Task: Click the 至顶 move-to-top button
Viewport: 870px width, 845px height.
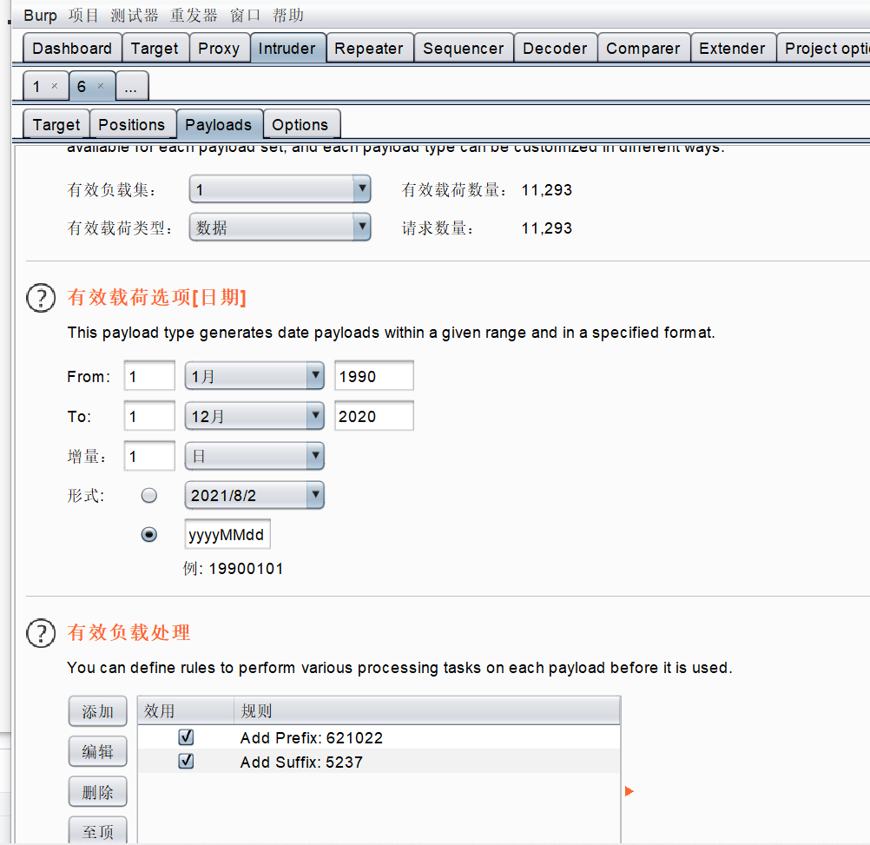Action: pos(97,830)
